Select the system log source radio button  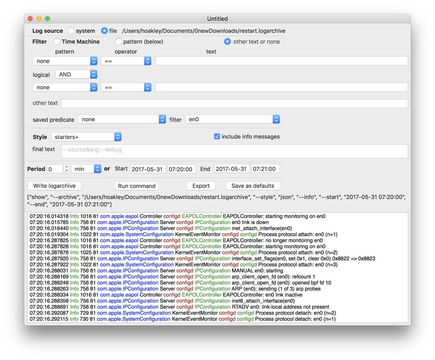point(71,31)
